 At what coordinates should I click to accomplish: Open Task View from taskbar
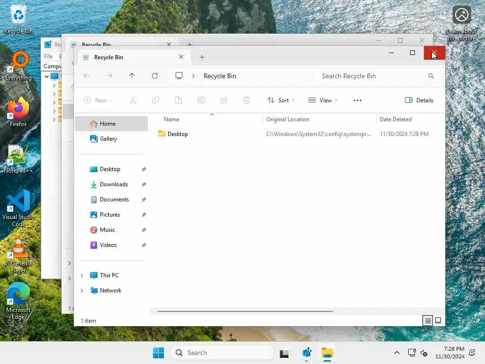pyautogui.click(x=284, y=353)
